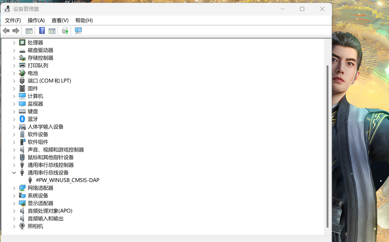This screenshot has height=242, width=389.
Task: Click the 存储控制器 storage controller icon
Action: (22, 58)
